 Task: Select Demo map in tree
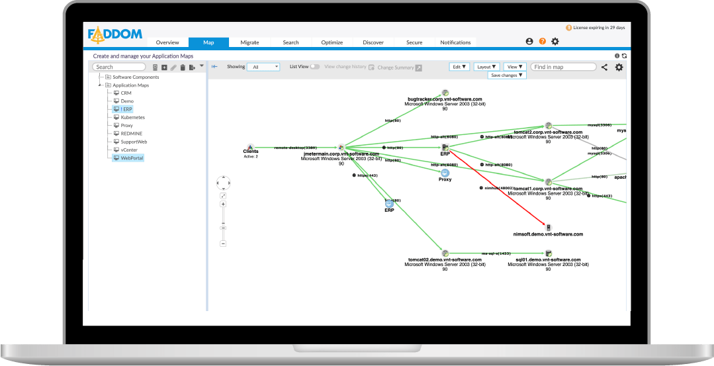[127, 101]
